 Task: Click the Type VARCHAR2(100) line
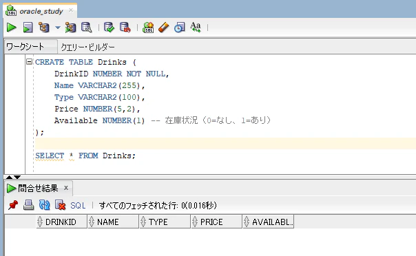(x=99, y=97)
